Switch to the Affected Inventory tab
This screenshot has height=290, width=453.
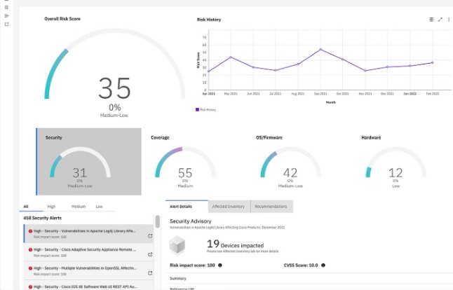click(x=228, y=207)
